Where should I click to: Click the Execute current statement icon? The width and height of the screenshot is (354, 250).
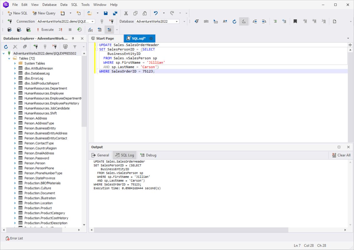pyautogui.click(x=60, y=30)
